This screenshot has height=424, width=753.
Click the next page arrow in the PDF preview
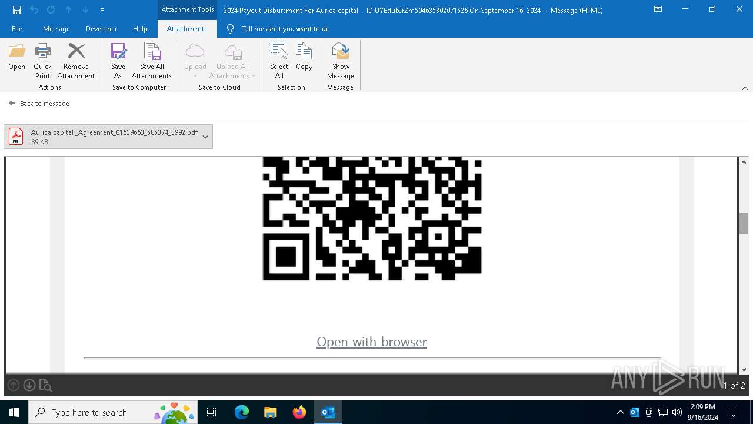click(x=29, y=385)
